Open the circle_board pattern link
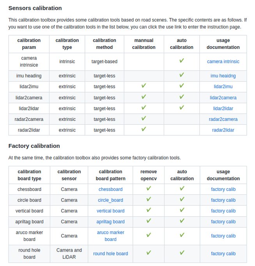This screenshot has width=255, height=266. pos(110,200)
